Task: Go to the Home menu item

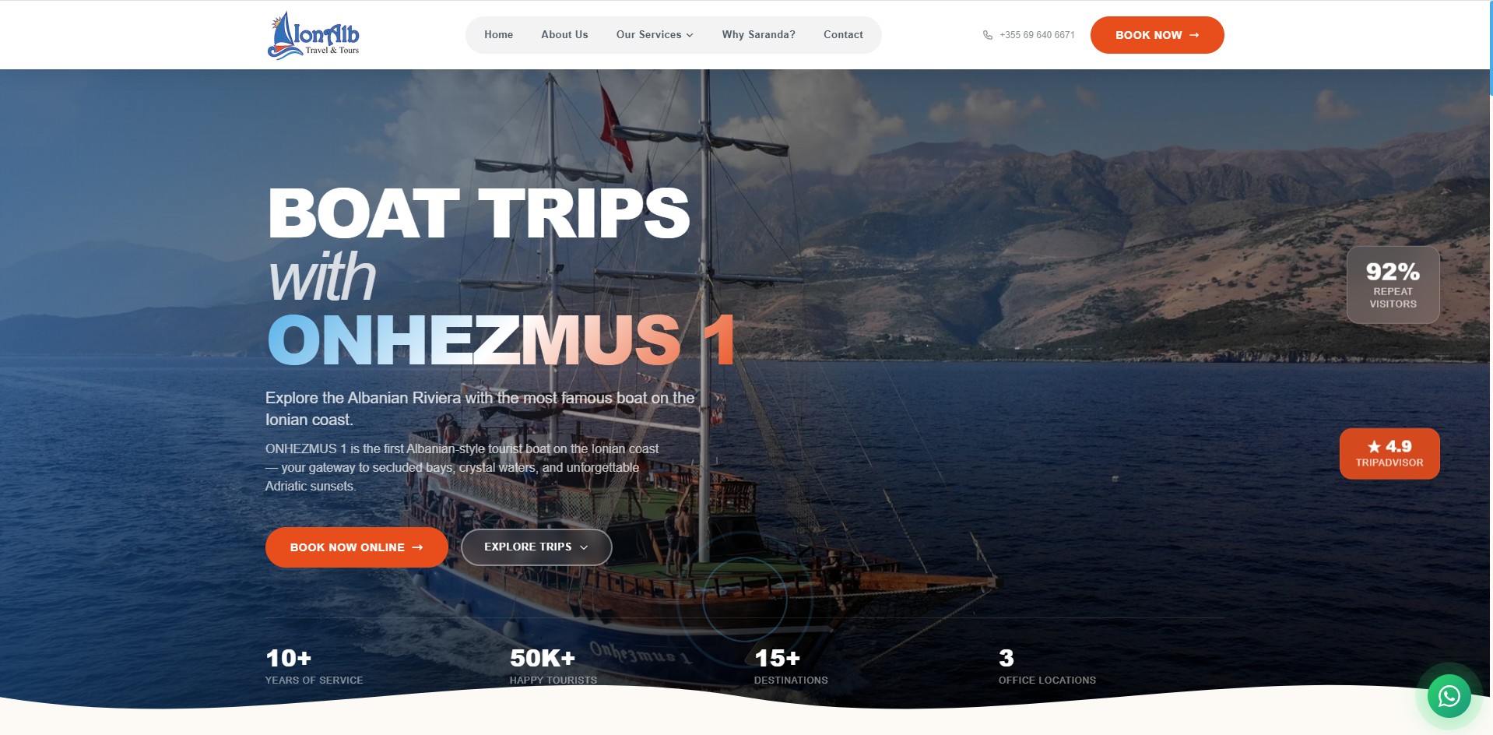Action: click(x=498, y=35)
